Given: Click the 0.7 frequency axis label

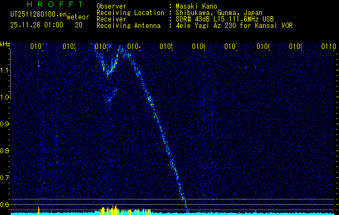Looking at the screenshot, I should 5,177.
